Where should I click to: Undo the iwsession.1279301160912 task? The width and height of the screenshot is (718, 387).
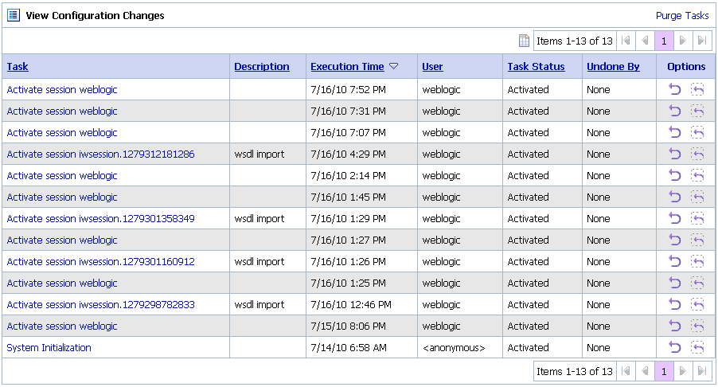tap(675, 261)
